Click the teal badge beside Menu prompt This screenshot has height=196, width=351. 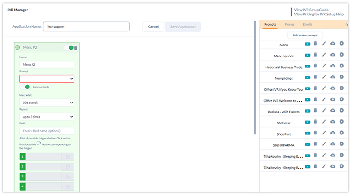coord(308,44)
